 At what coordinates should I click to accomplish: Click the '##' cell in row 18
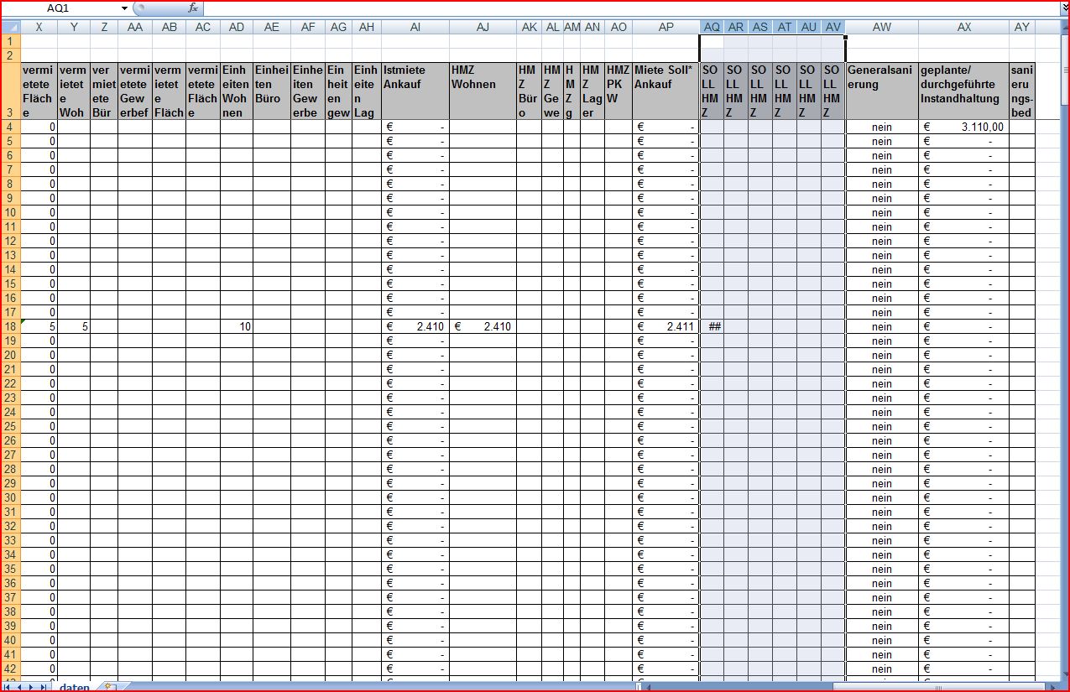[712, 326]
